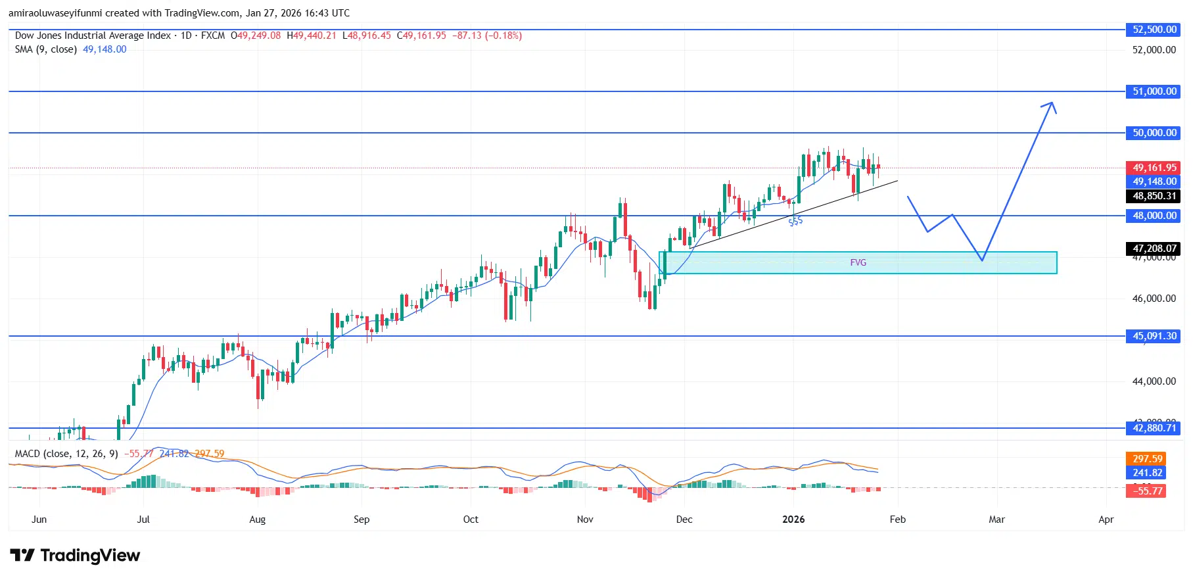Select the MACD (close, 12, 26, 9) legend
The width and height of the screenshot is (1193, 580).
[x=66, y=454]
